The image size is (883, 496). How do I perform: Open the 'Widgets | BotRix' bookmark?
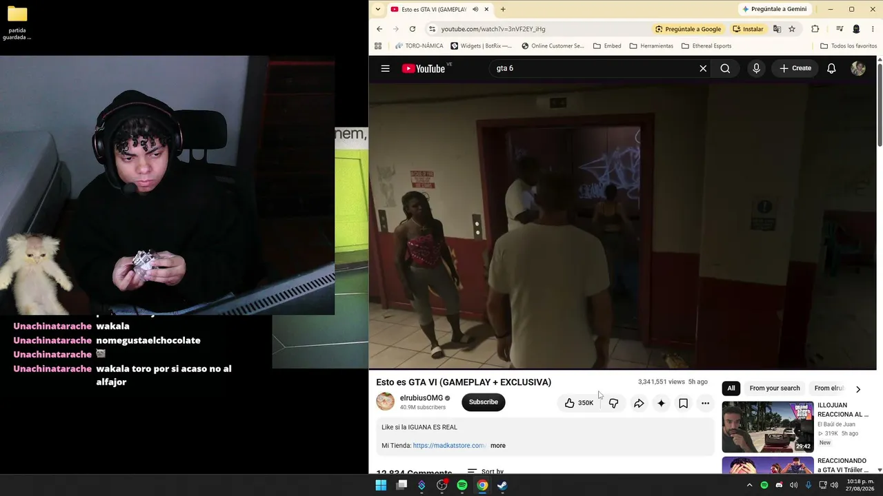482,46
